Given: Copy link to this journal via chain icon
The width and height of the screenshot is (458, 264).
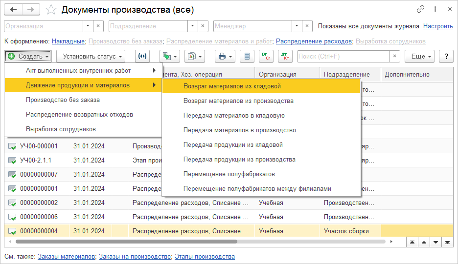Looking at the screenshot, I should pos(420,9).
